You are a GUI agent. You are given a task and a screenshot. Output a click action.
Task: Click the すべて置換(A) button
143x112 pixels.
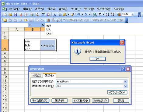tap(40, 100)
